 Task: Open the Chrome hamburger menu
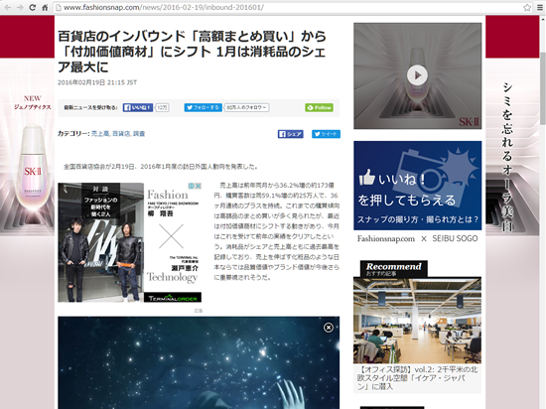(x=540, y=7)
